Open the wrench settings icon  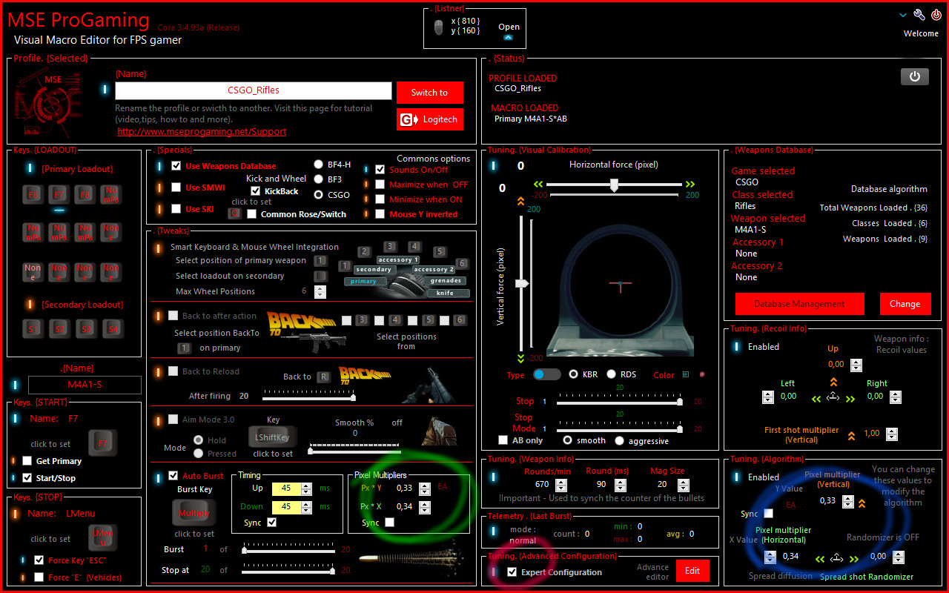(919, 15)
